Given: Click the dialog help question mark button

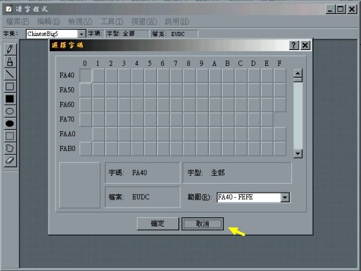Looking at the screenshot, I should pos(294,45).
